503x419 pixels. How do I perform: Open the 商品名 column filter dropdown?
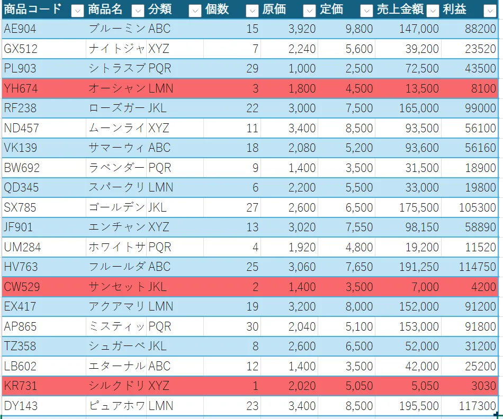(138, 10)
